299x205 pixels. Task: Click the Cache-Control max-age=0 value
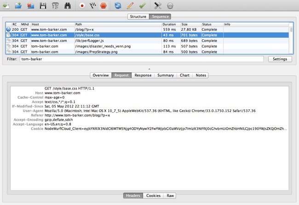tap(55, 97)
